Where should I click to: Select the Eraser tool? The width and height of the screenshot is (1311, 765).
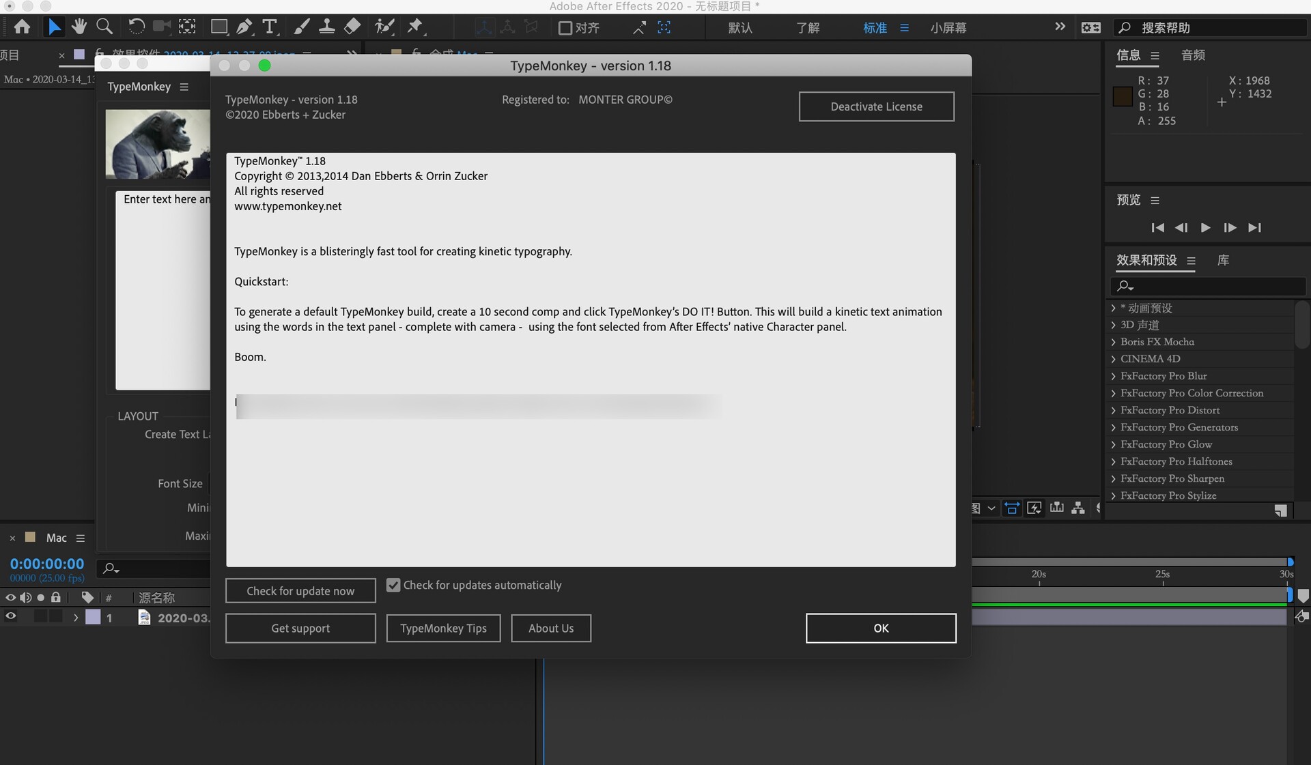(352, 27)
